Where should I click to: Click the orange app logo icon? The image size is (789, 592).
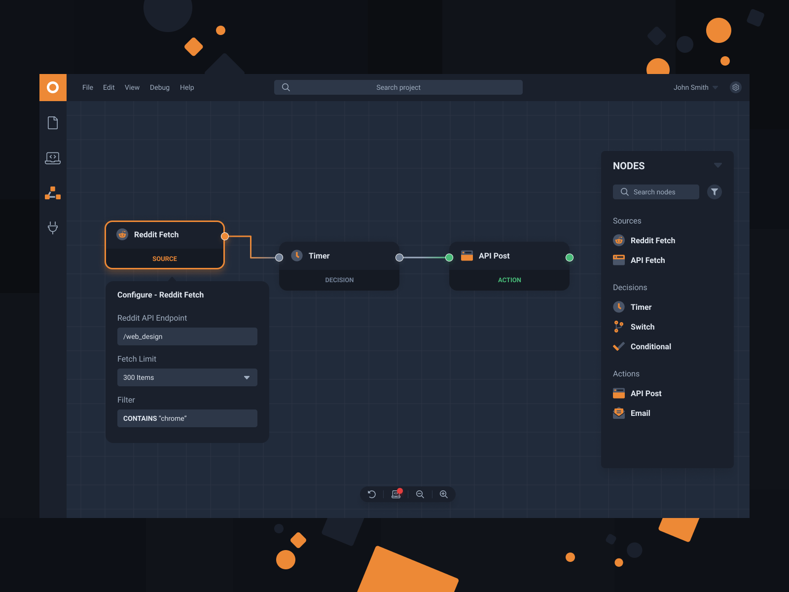pyautogui.click(x=53, y=87)
